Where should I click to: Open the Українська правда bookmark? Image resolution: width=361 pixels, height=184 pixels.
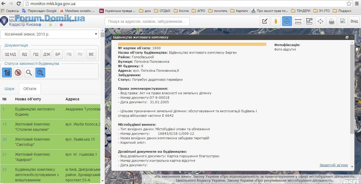coord(118,11)
